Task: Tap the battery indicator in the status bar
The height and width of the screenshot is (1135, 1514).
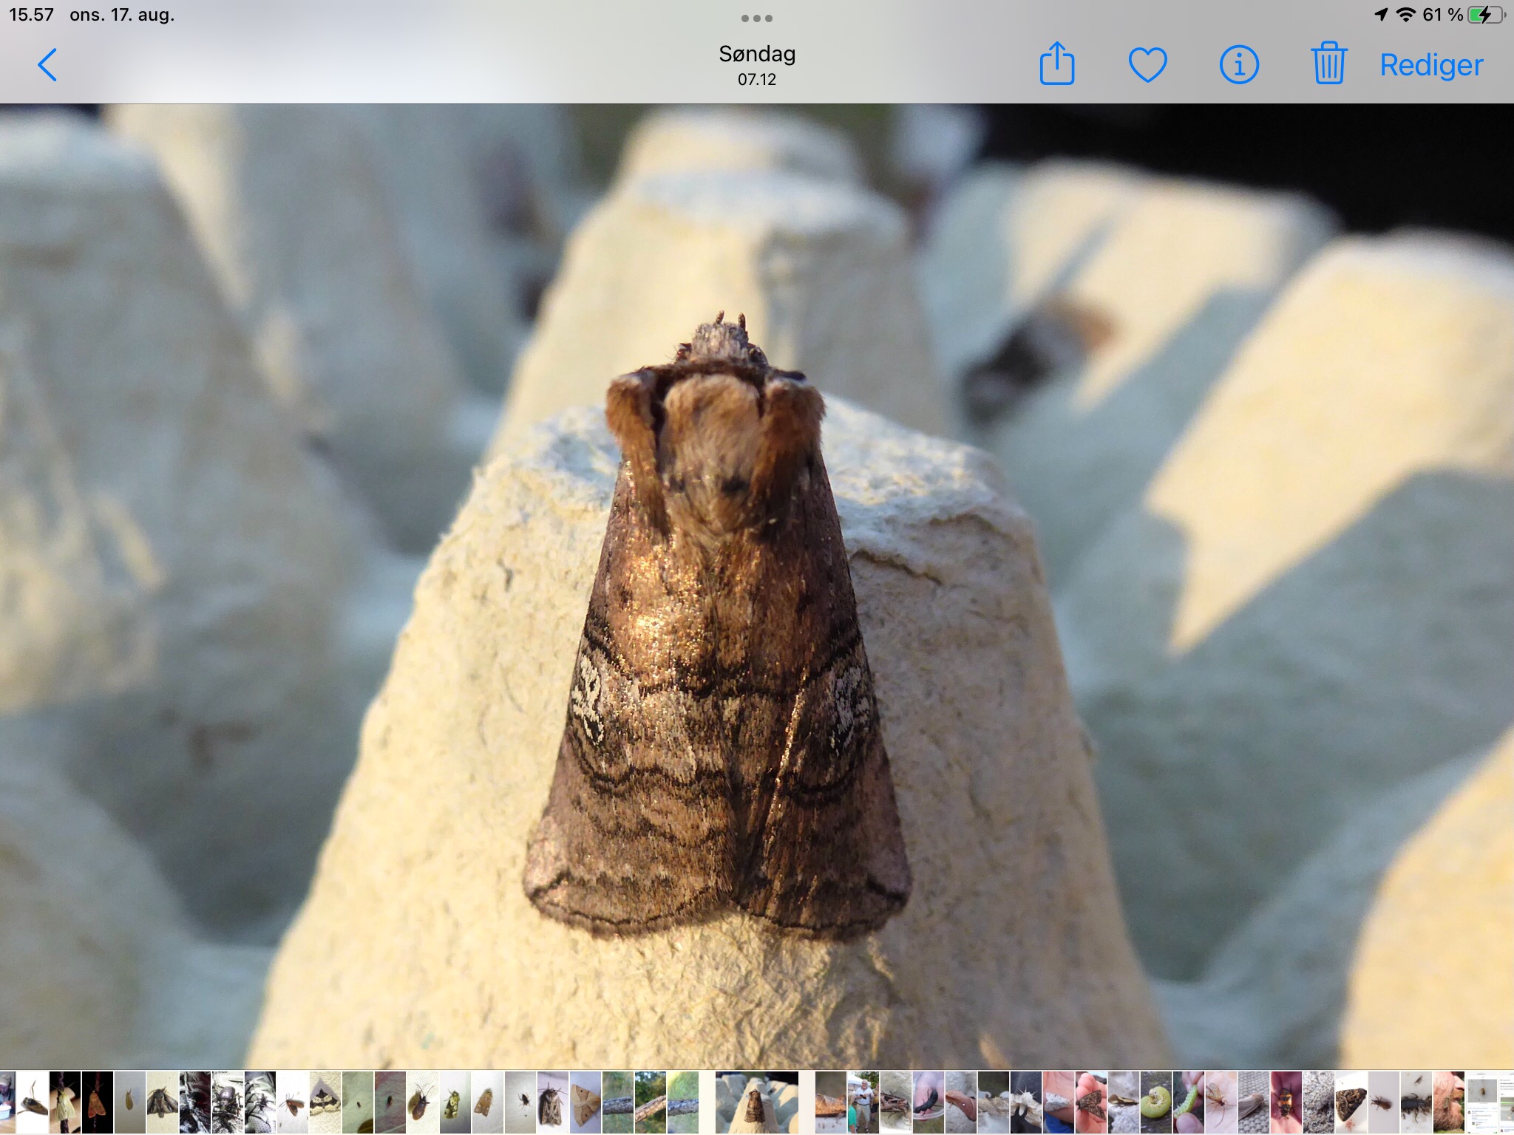Action: pos(1484,15)
